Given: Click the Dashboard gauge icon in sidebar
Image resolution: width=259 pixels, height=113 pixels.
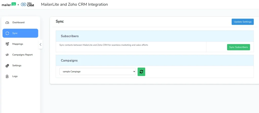Looking at the screenshot, I should pyautogui.click(x=7, y=23).
